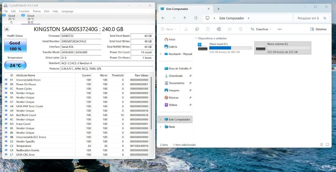
Task: Select the Disco Local (C:) drive
Action: pos(225,48)
